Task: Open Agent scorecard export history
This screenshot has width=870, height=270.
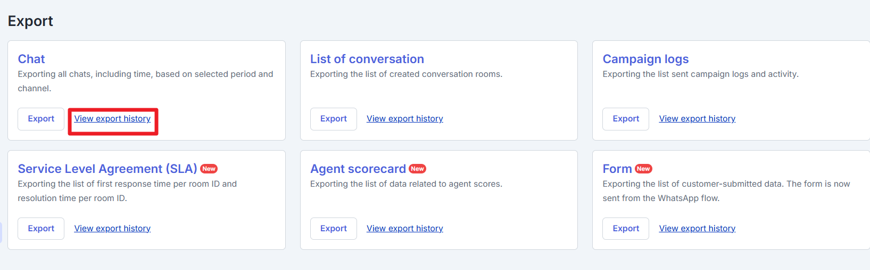Action: coord(404,229)
